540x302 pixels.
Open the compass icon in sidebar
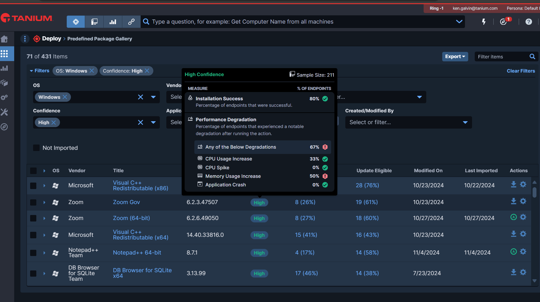point(4,127)
